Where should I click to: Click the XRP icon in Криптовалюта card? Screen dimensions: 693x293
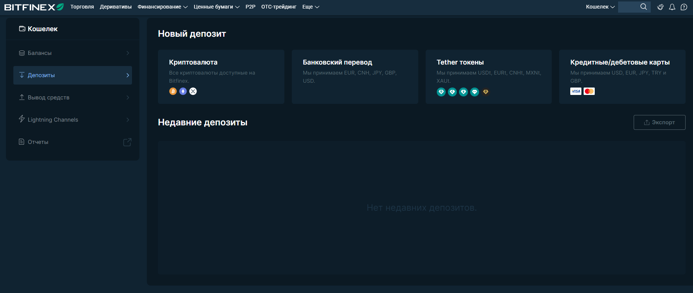(x=193, y=91)
